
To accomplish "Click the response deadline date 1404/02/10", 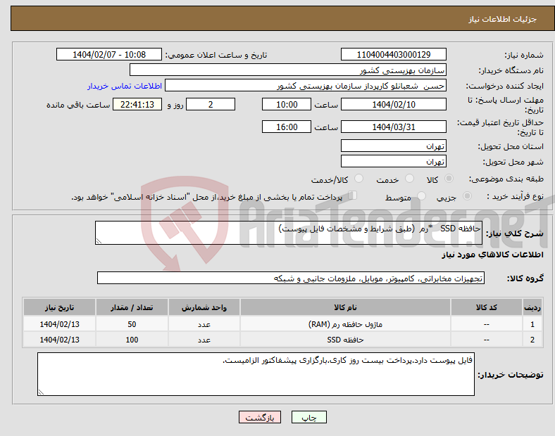I will [394, 104].
